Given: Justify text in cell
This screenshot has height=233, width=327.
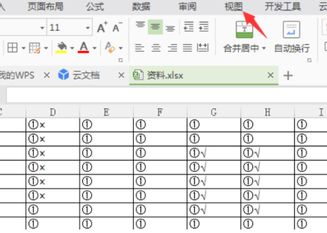Looking at the screenshot, I should (x=187, y=48).
